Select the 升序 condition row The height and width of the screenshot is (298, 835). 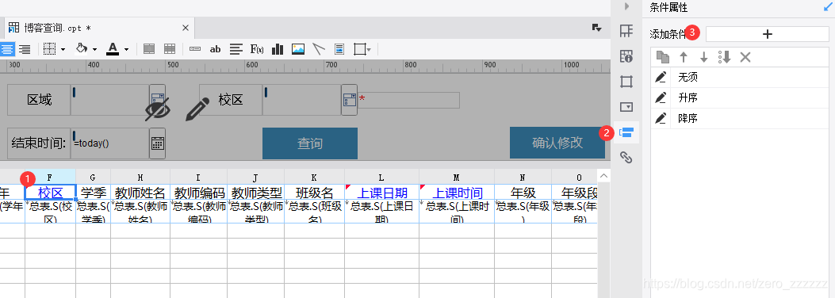coord(740,98)
